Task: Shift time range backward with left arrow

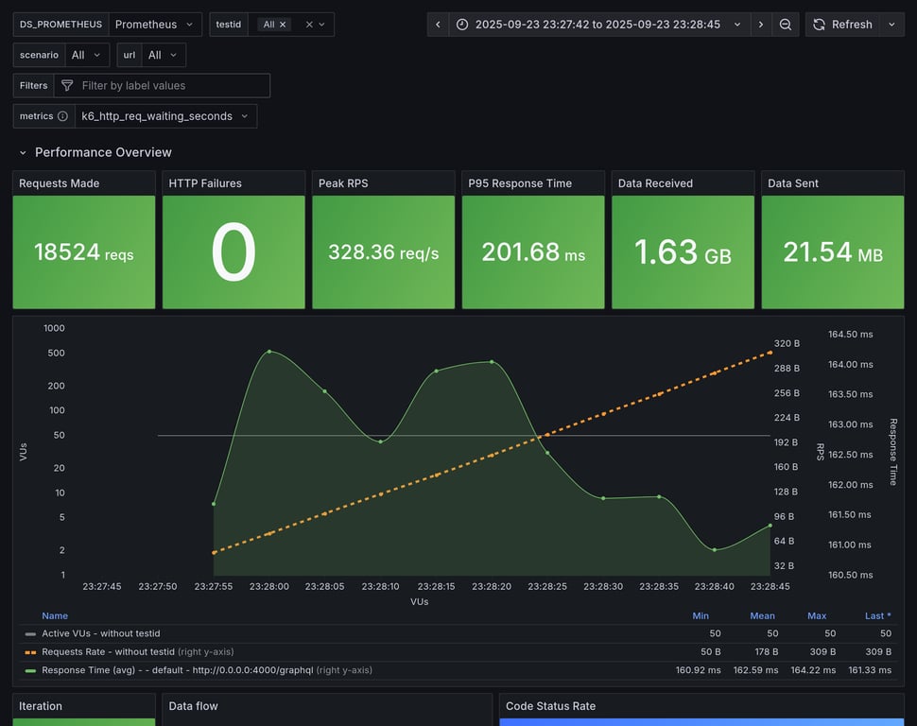Action: pyautogui.click(x=438, y=25)
